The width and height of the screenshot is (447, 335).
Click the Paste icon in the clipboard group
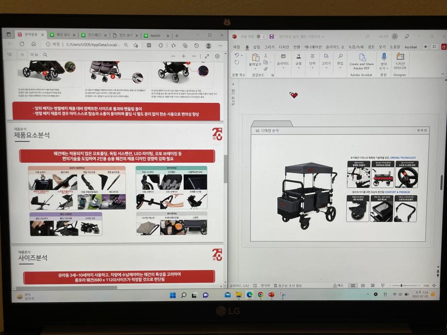click(255, 59)
